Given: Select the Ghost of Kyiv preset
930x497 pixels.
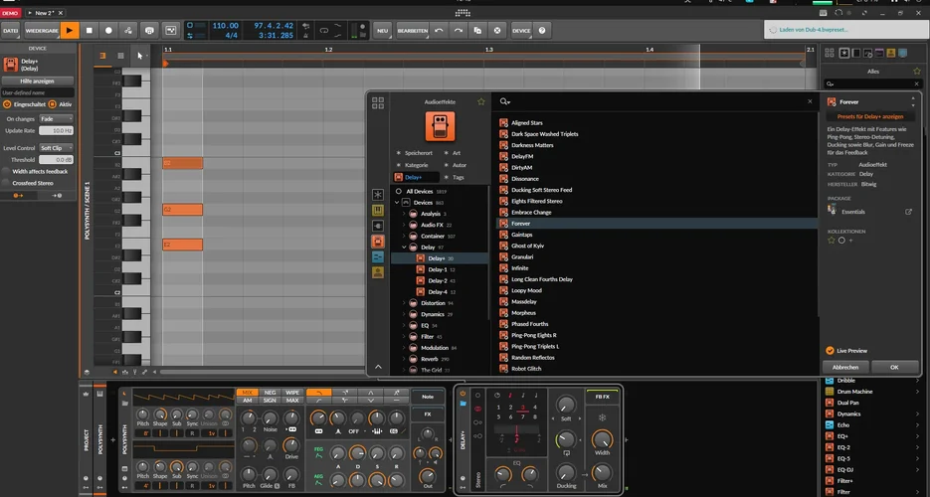Looking at the screenshot, I should click(527, 246).
